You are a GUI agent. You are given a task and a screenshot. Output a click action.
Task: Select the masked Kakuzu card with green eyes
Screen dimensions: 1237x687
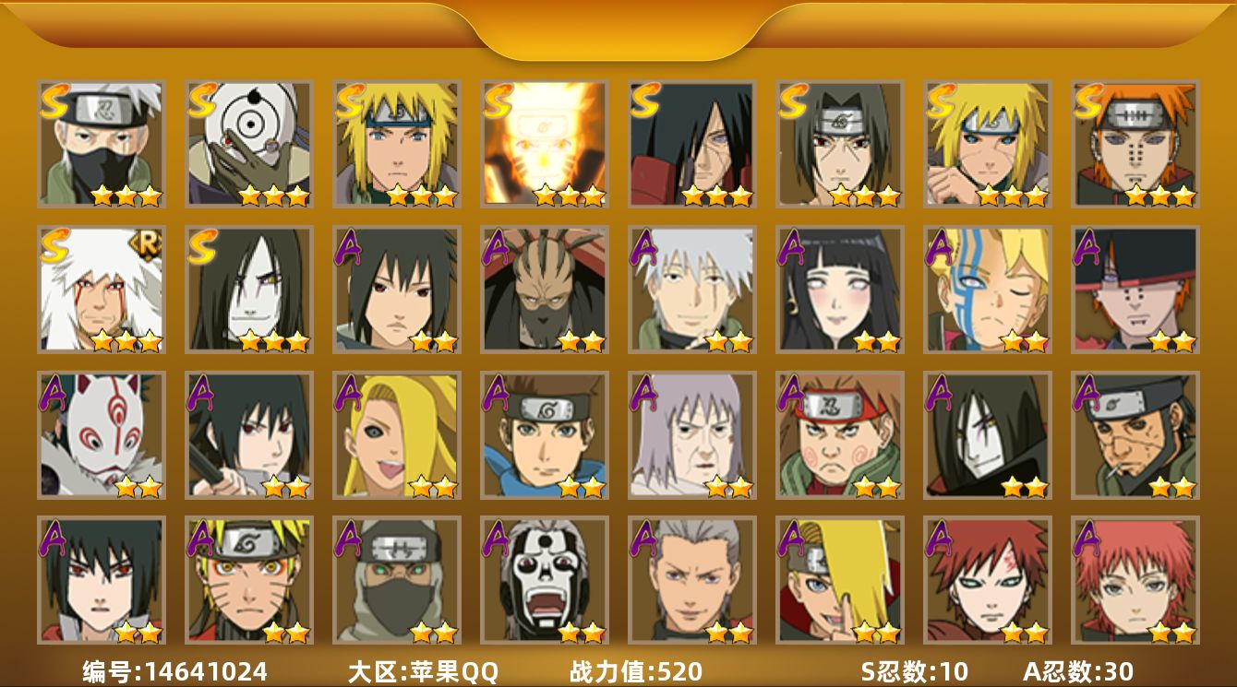(x=397, y=580)
